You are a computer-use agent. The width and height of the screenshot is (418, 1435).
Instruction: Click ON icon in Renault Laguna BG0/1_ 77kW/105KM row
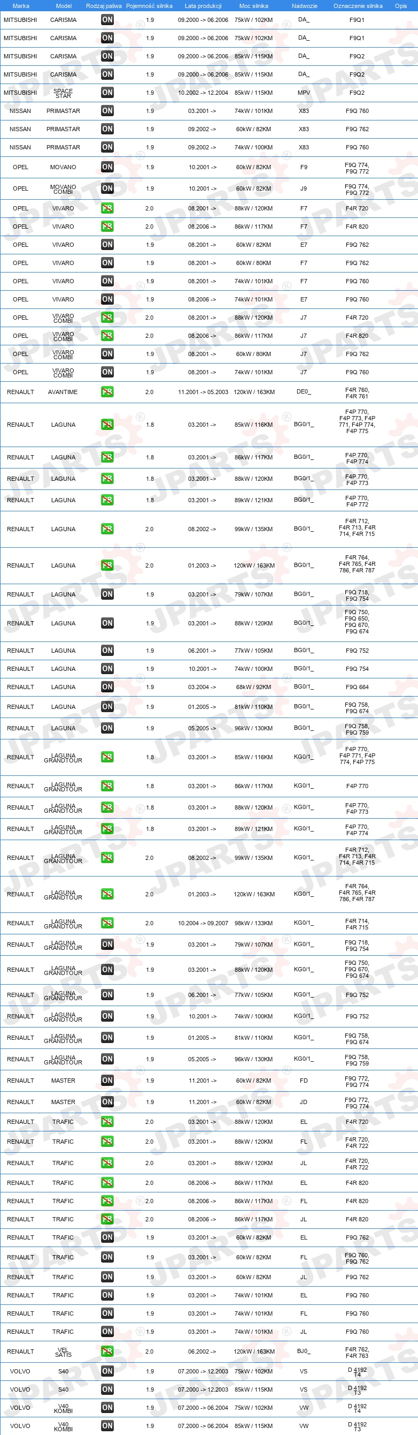tap(107, 650)
